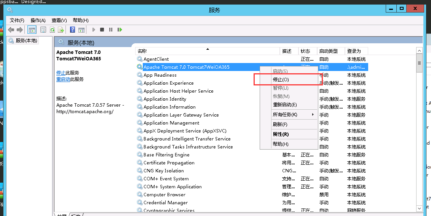The height and width of the screenshot is (216, 431).
Task: Sort by the 描述 column header
Action: coord(289,51)
